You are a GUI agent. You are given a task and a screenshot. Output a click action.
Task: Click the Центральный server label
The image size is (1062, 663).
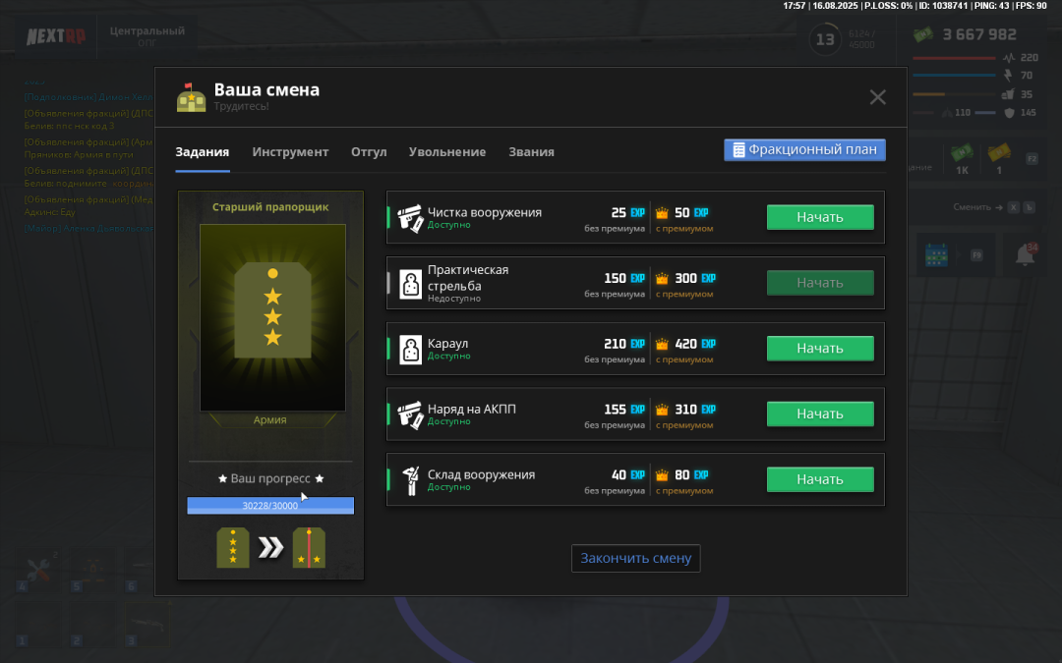click(147, 31)
